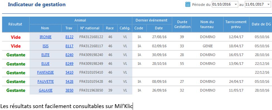Viewport: 272px width, 110px height.
Task: Select the ELITE animal name link
Action: click(x=45, y=55)
